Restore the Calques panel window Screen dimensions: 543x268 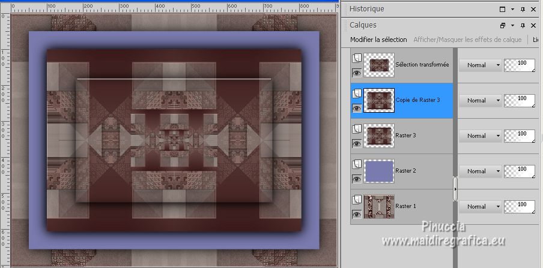pyautogui.click(x=503, y=26)
